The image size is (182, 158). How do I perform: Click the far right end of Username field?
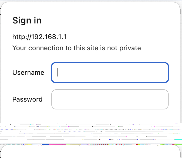(165, 73)
